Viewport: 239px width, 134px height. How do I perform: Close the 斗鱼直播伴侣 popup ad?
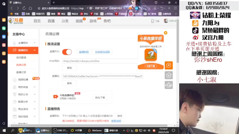(166, 33)
